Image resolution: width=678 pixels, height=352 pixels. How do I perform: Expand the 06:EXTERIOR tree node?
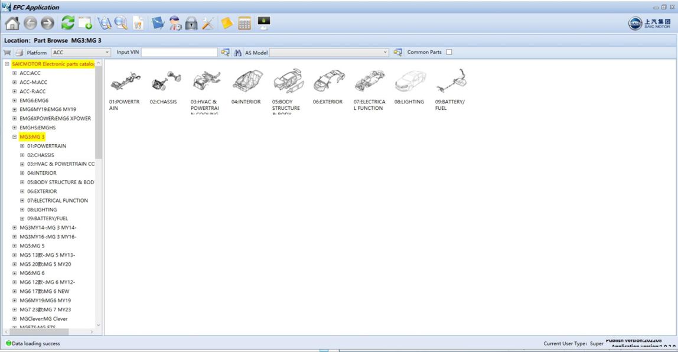point(22,191)
